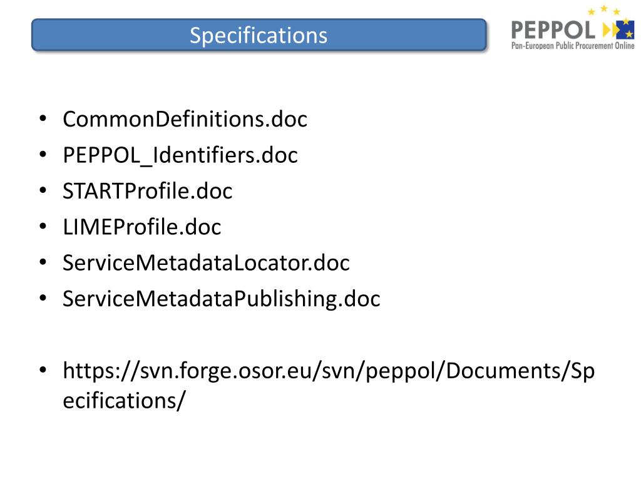
Task: Select CommonDefinitions.doc text
Action: 185,120
